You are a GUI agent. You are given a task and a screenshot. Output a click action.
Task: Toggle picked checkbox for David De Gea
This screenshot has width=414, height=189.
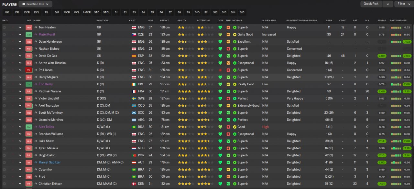click(x=4, y=56)
